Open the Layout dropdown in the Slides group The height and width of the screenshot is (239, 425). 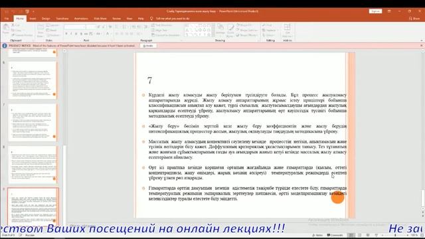click(x=52, y=25)
